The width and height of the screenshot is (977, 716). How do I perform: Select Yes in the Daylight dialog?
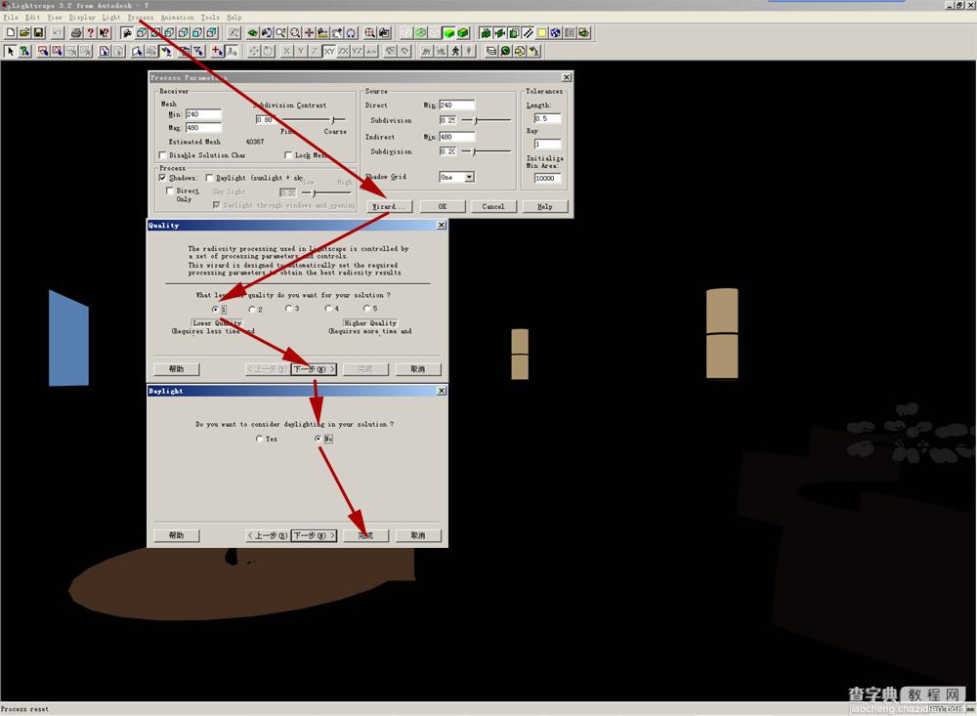coord(259,439)
